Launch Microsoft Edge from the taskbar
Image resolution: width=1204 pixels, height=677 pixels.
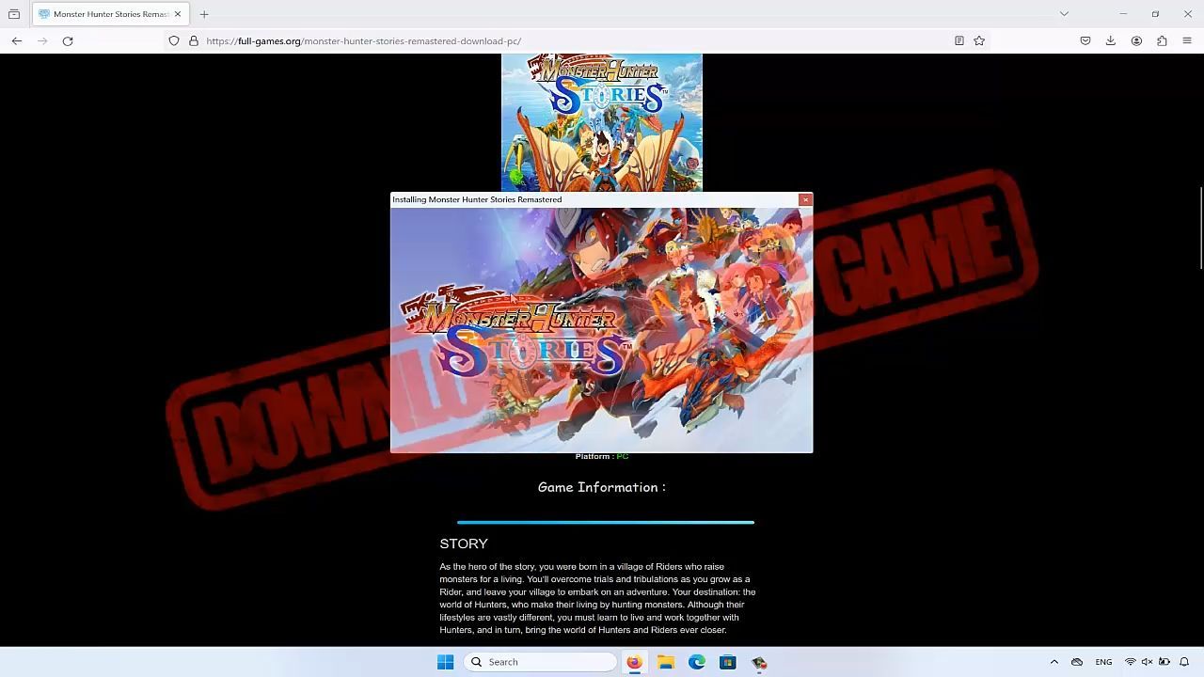tap(697, 662)
